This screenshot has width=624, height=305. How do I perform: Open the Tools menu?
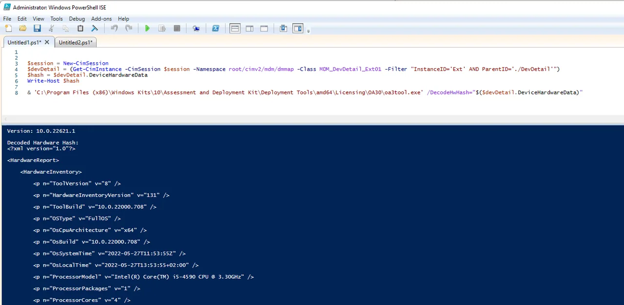click(x=57, y=19)
